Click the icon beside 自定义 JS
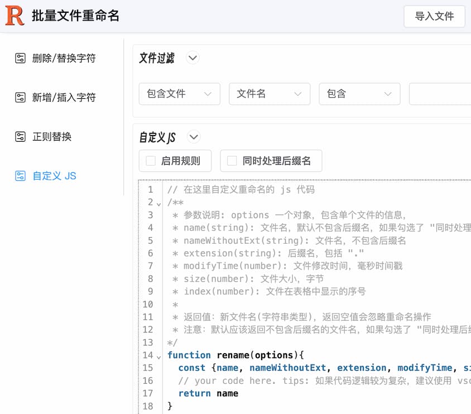The image size is (471, 414). click(x=20, y=176)
